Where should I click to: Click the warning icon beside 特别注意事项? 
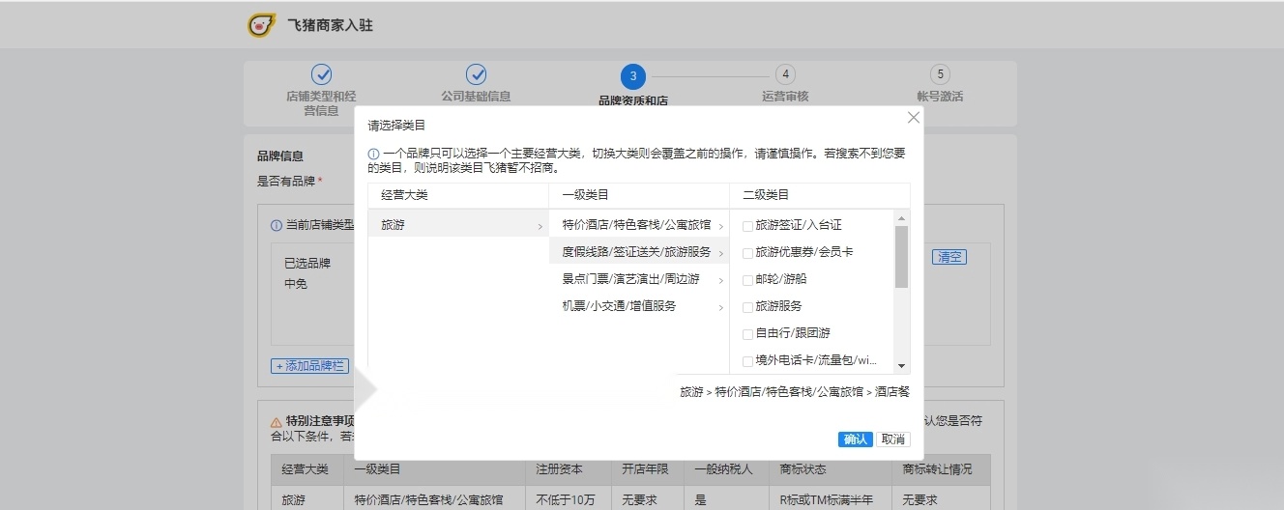coord(277,422)
